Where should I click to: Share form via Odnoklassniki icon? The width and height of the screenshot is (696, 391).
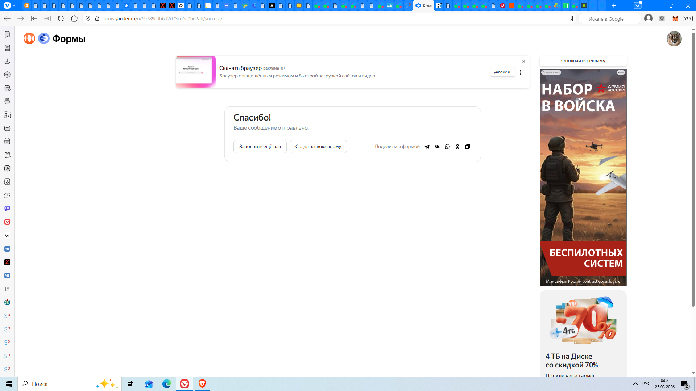pos(457,147)
